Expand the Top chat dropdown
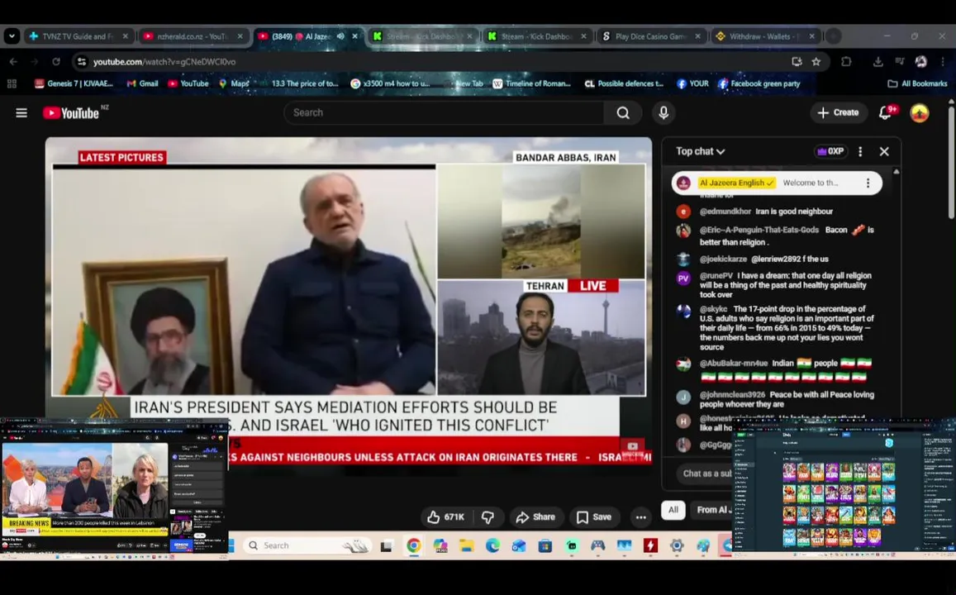 (700, 151)
